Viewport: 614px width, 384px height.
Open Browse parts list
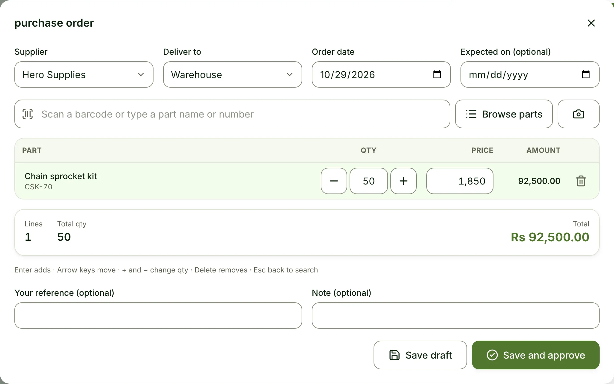(504, 114)
